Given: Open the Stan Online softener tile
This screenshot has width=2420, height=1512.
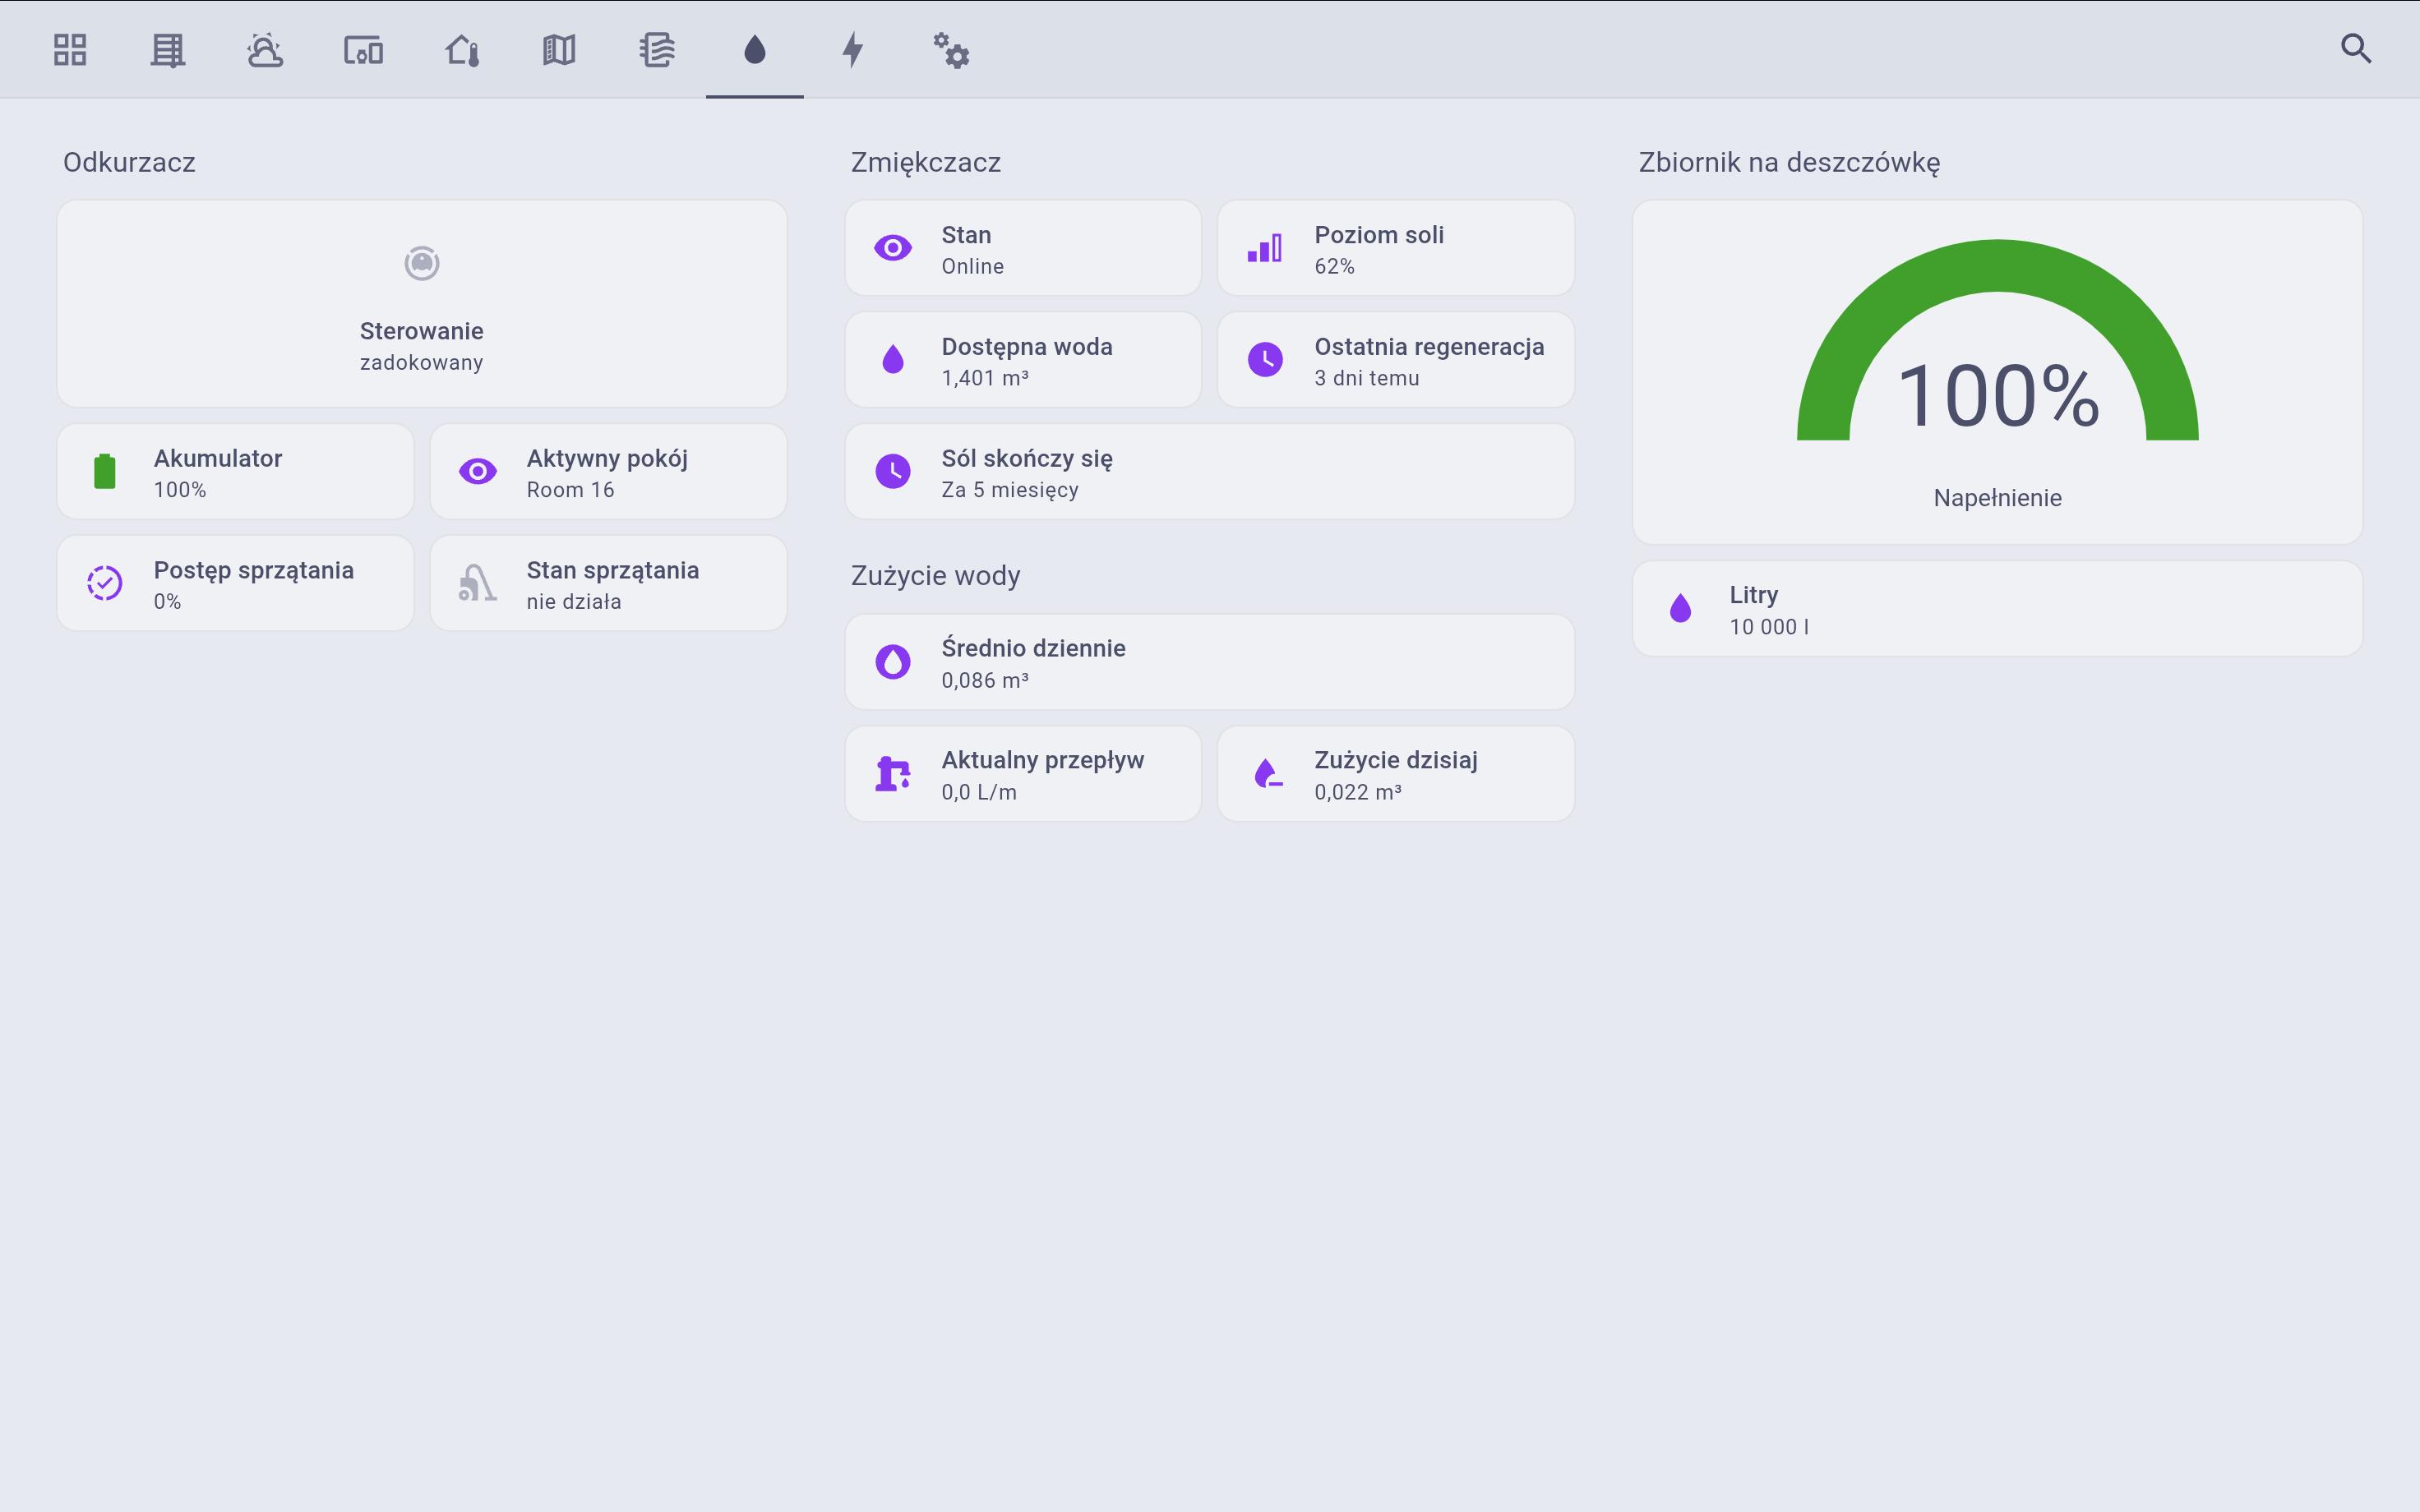Looking at the screenshot, I should [1023, 248].
